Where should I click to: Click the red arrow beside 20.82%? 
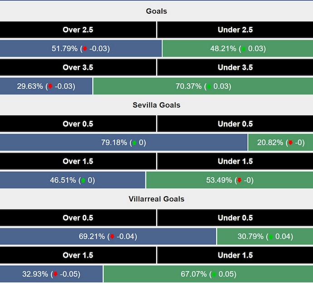pyautogui.click(x=290, y=143)
